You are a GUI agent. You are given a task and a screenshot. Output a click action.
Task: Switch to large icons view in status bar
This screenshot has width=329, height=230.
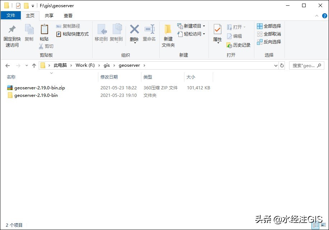click(x=323, y=225)
